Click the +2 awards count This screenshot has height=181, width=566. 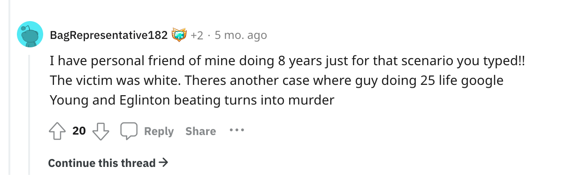(197, 35)
